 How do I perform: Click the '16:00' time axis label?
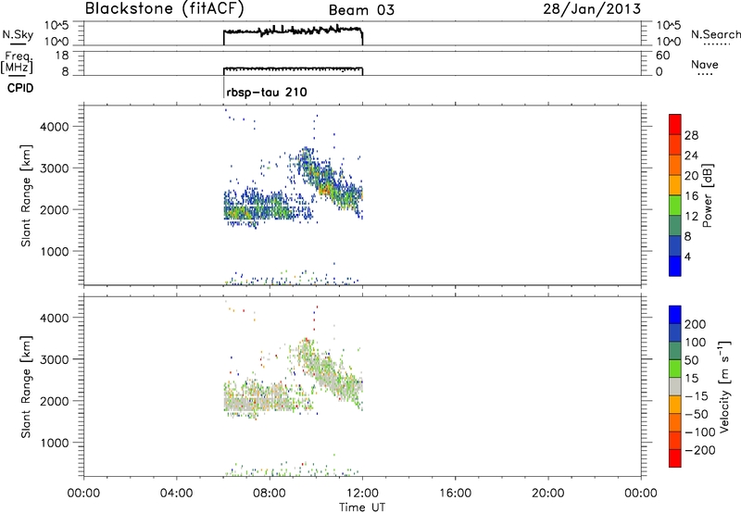coord(455,494)
